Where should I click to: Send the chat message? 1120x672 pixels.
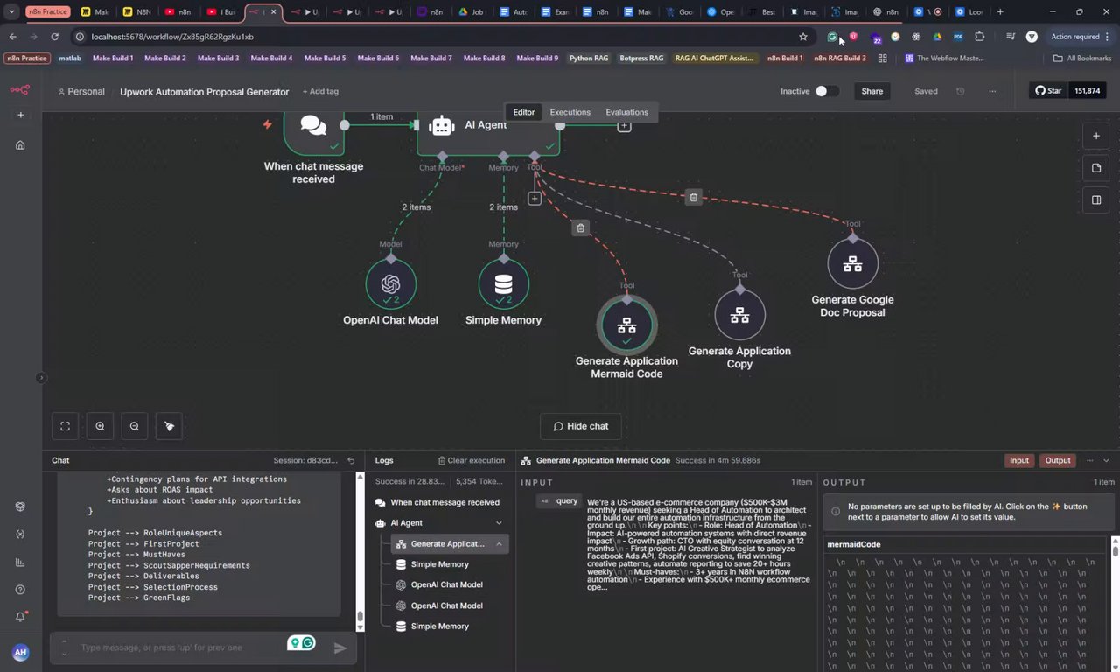340,647
